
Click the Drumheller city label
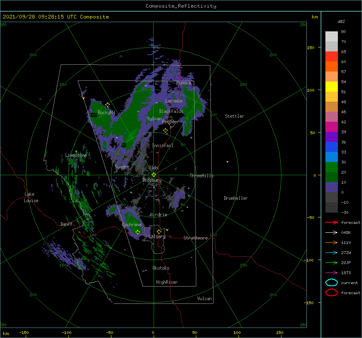pos(236,198)
